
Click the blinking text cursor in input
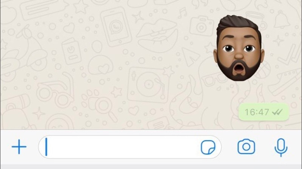[46, 147]
